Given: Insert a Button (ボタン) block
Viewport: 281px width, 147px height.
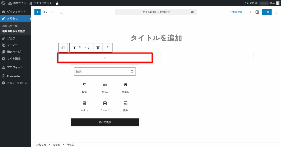Looking at the screenshot, I should [84, 106].
